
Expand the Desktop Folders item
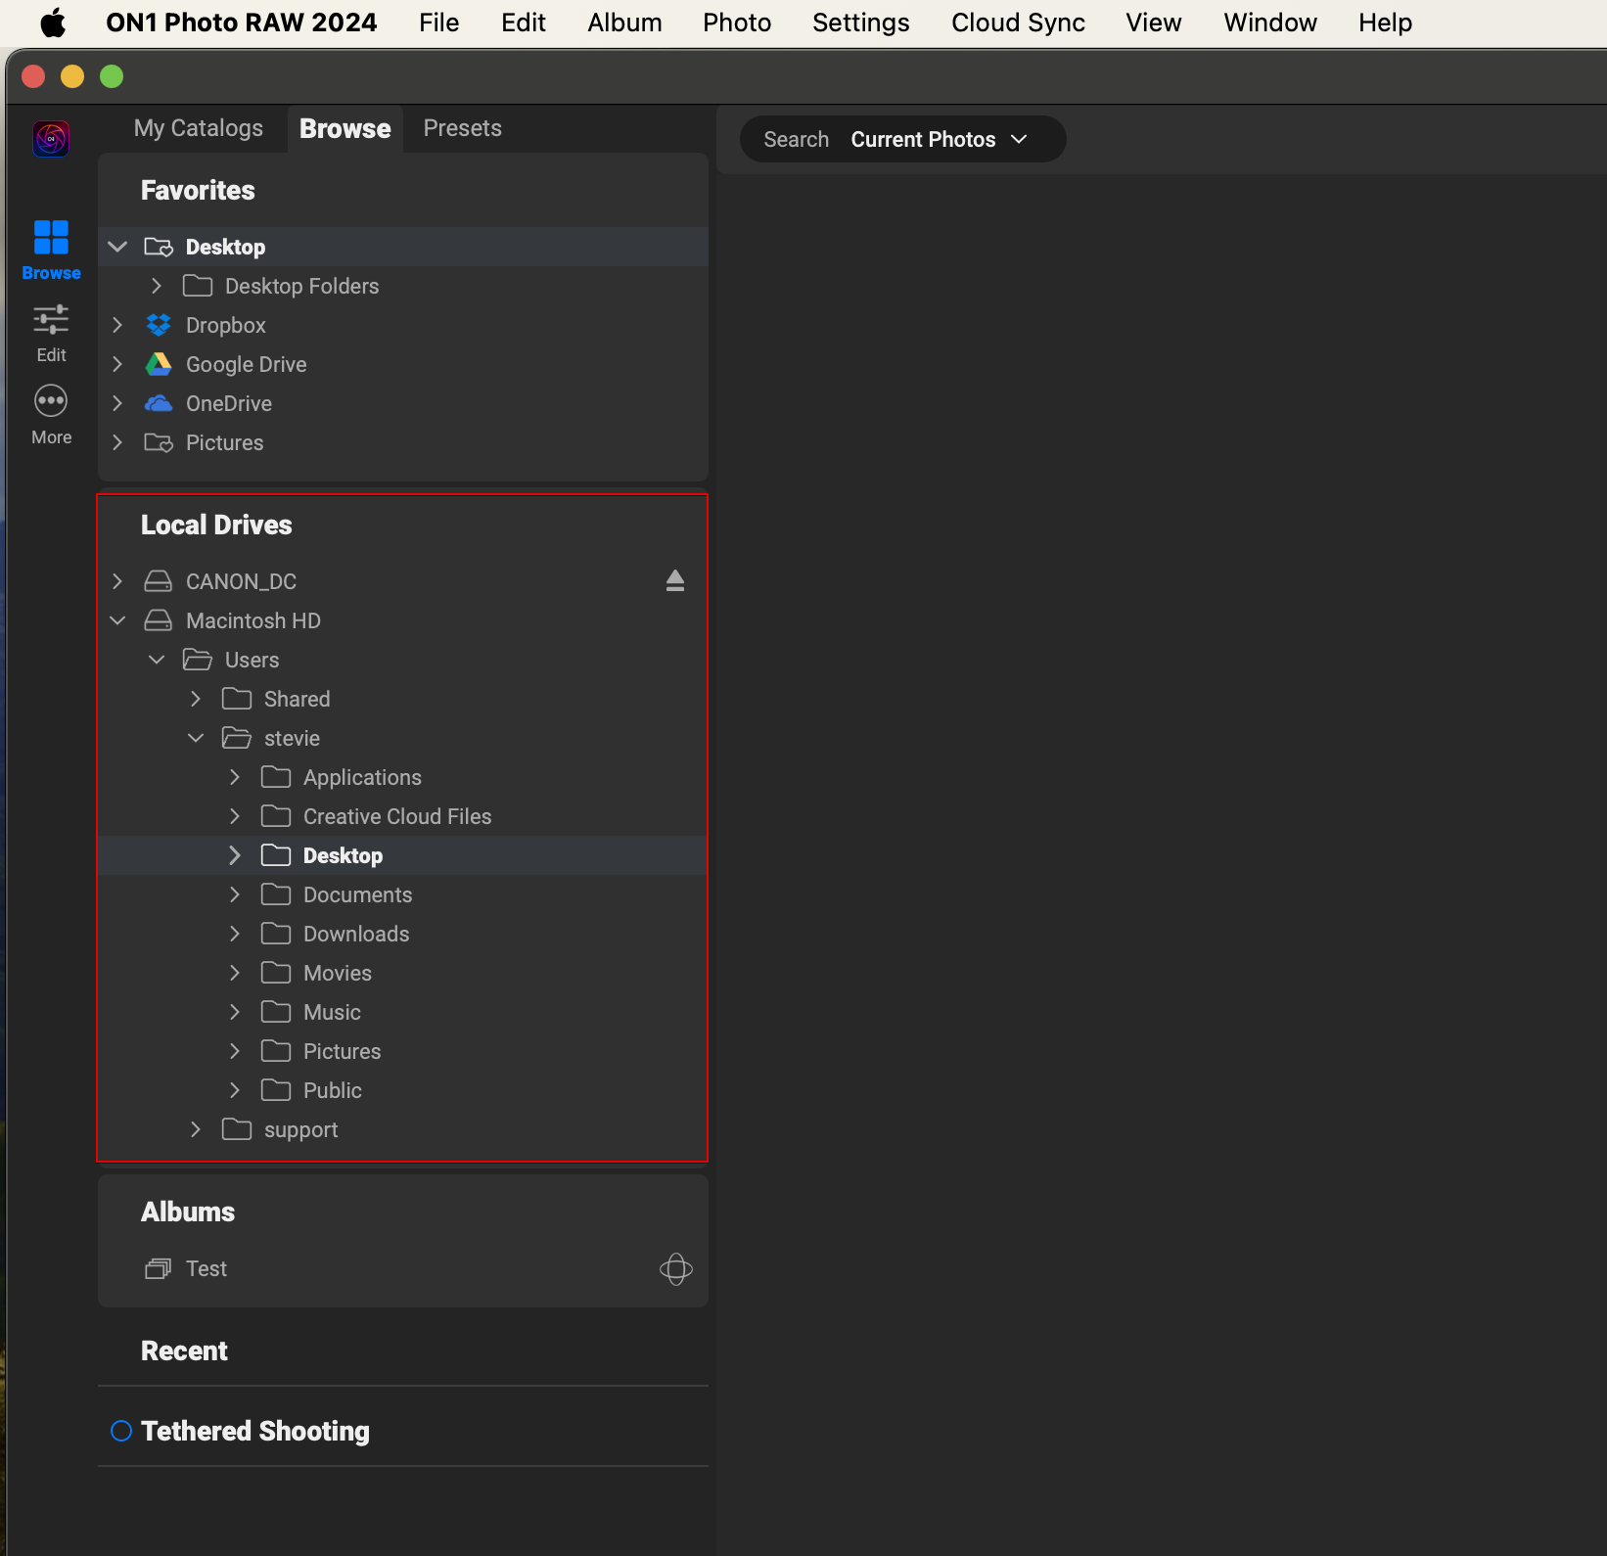157,286
